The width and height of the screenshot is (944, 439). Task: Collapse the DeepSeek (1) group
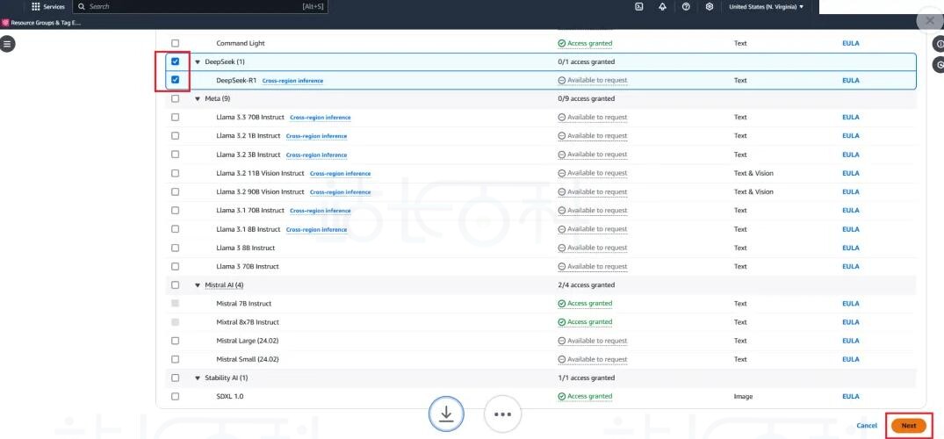(198, 62)
